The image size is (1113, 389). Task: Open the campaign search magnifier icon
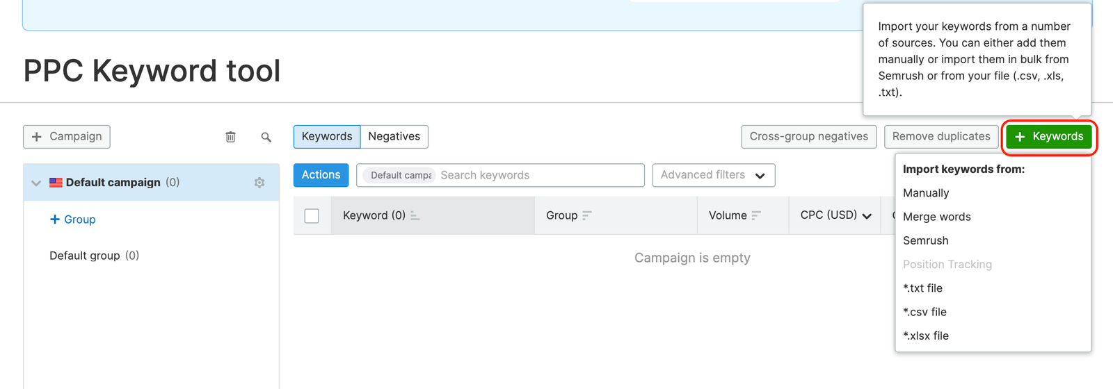pyautogui.click(x=266, y=137)
